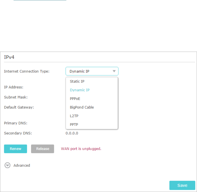
Task: Click the Primary DNS label
Action: click(x=16, y=123)
